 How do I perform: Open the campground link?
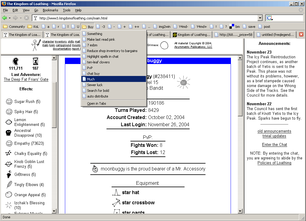tap(63, 45)
